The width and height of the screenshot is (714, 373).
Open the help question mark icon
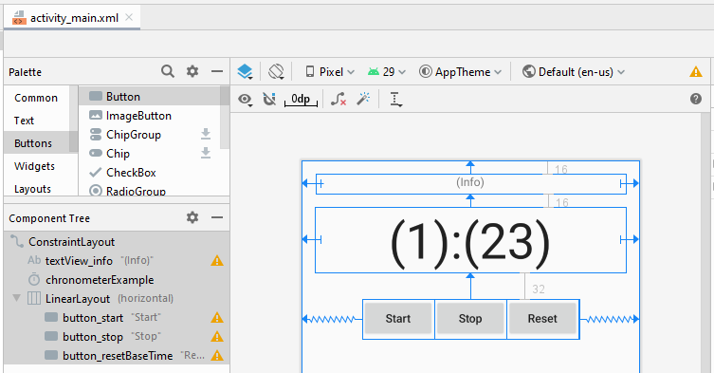[x=695, y=99]
